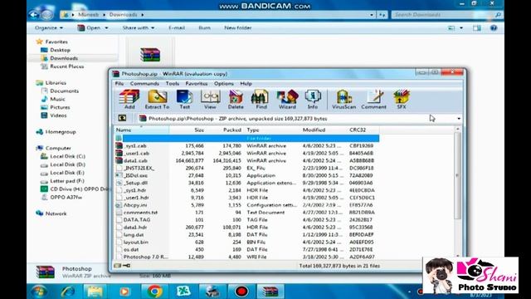
Task: Sort by the Size column header
Action: (x=188, y=130)
